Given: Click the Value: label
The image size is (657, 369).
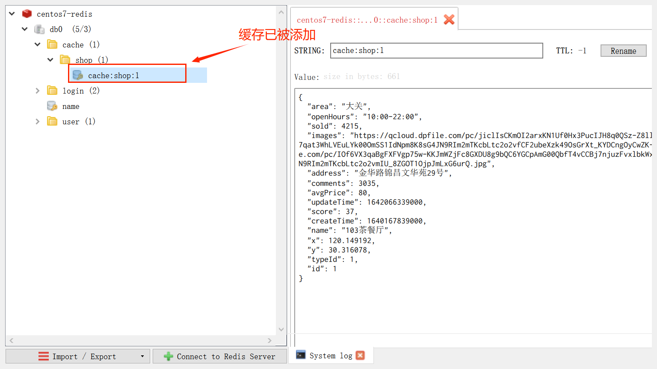Looking at the screenshot, I should tap(307, 77).
